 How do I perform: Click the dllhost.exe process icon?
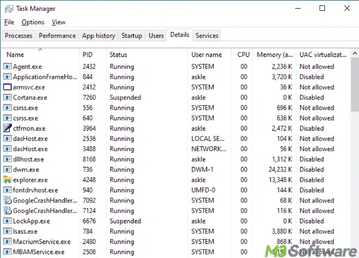pos(7,159)
